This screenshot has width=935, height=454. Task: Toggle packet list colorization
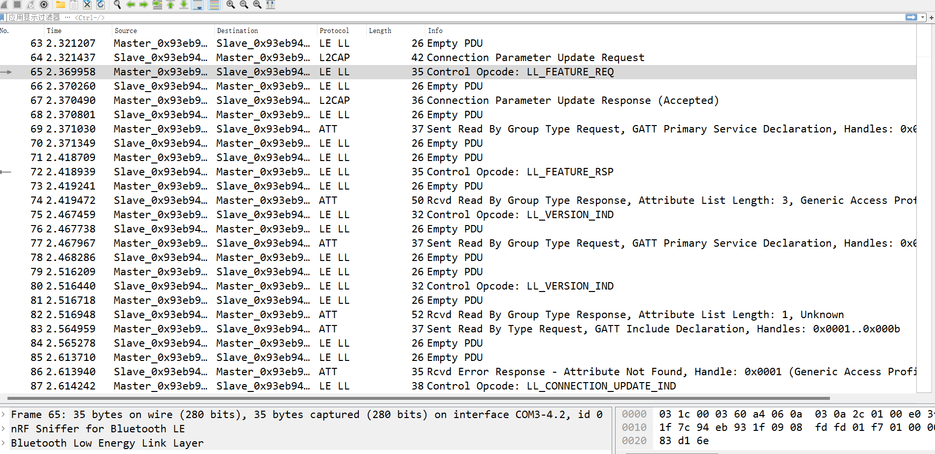pos(214,4)
